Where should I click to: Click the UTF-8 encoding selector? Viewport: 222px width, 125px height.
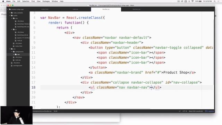coord(185,111)
